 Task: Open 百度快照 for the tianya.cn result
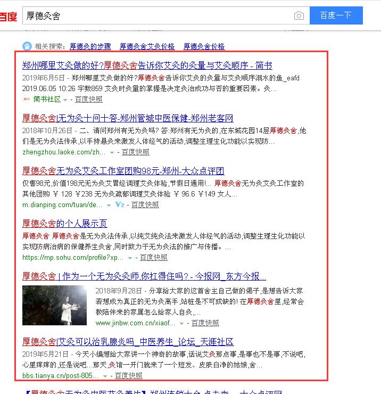(x=128, y=376)
